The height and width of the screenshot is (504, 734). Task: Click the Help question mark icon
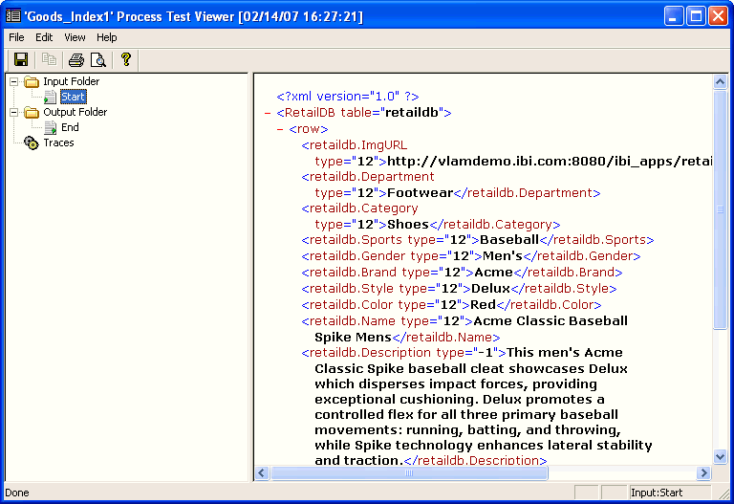tap(125, 60)
